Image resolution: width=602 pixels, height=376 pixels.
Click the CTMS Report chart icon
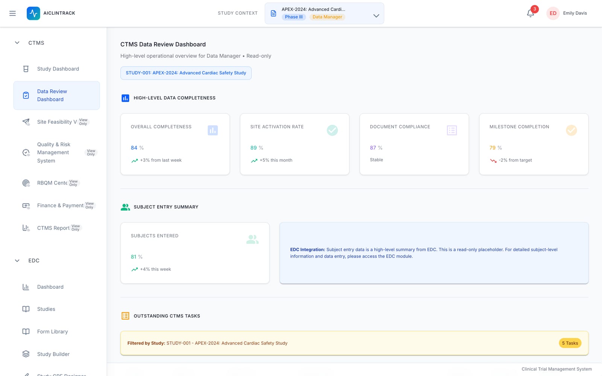pyautogui.click(x=26, y=228)
